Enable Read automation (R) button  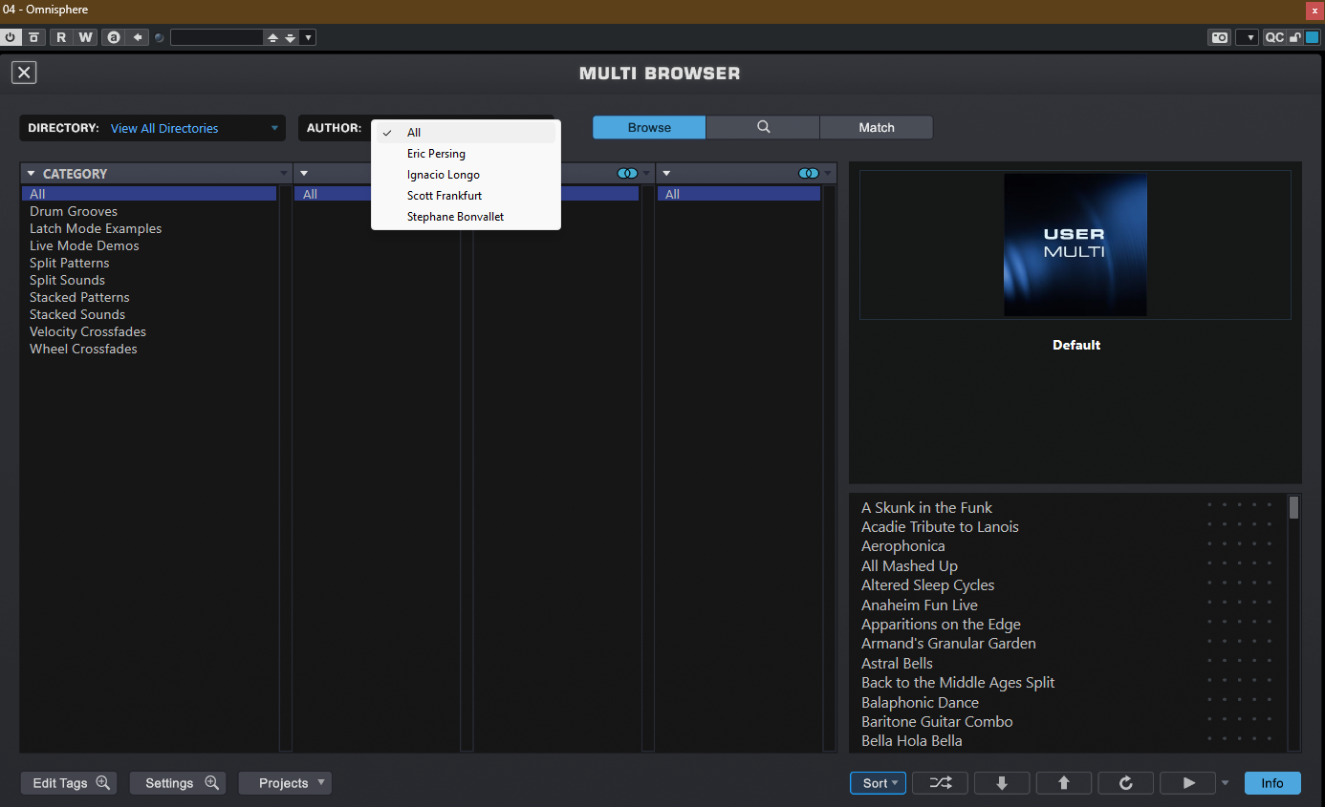click(61, 37)
